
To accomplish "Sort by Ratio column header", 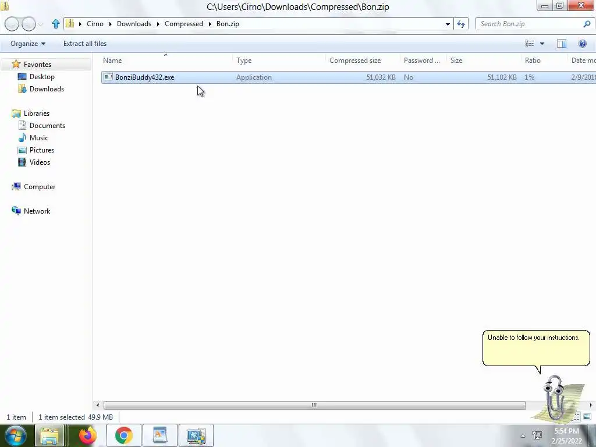I will 544,61.
